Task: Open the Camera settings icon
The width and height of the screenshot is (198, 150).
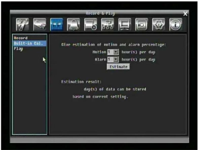Action: 40,24
